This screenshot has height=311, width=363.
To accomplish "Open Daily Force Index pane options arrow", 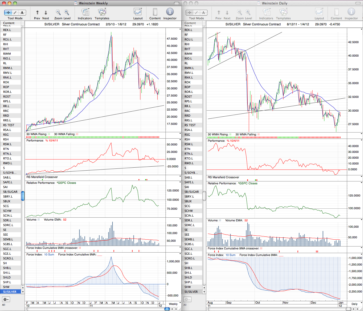I will pyautogui.click(x=361, y=255).
